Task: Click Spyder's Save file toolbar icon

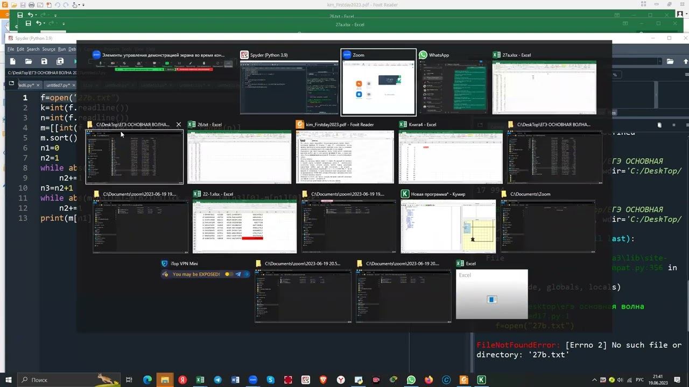Action: point(44,61)
